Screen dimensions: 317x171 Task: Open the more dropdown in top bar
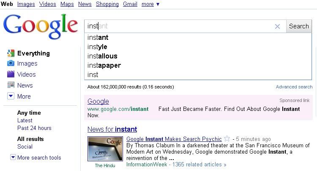(150, 4)
